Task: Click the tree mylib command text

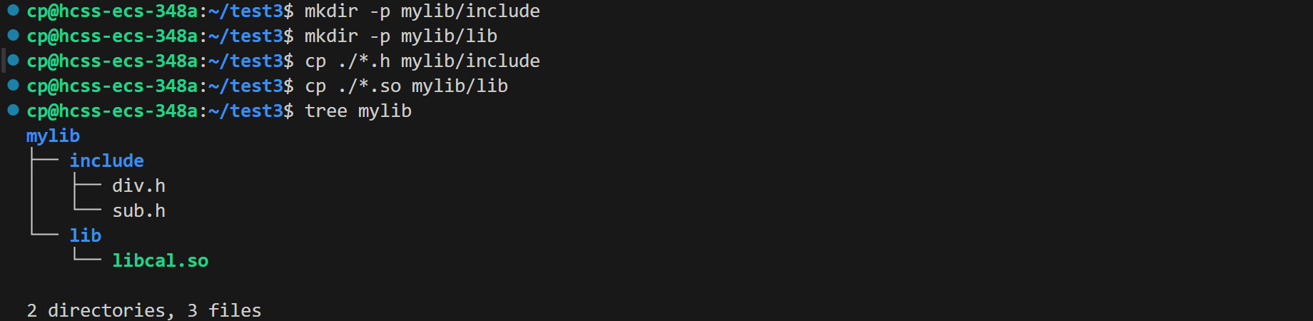Action: [358, 111]
